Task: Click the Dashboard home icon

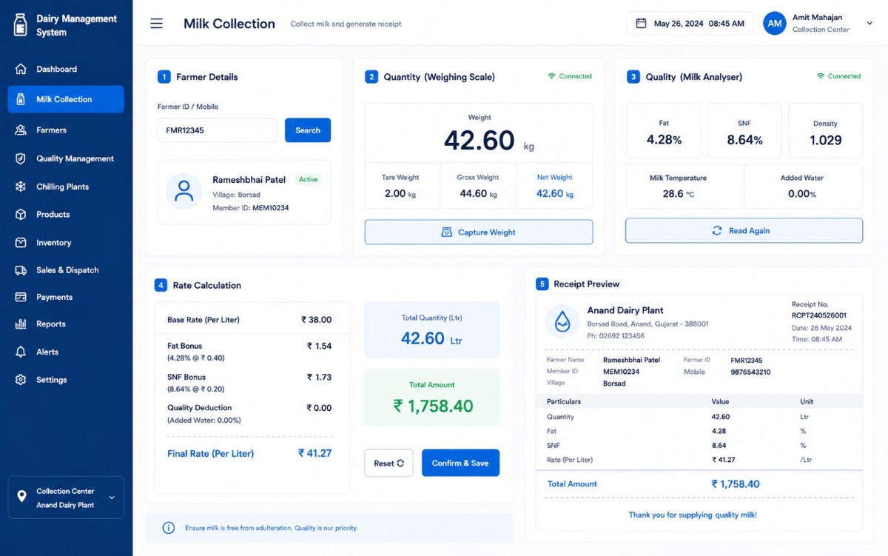Action: [21, 69]
